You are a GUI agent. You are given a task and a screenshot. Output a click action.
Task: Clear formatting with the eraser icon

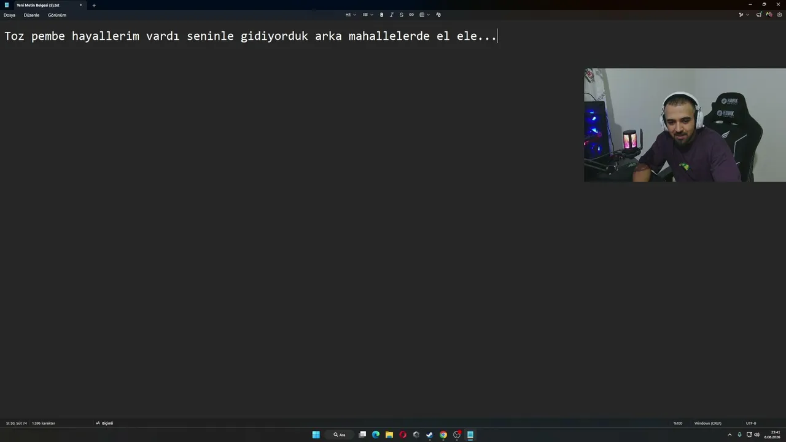tap(438, 15)
